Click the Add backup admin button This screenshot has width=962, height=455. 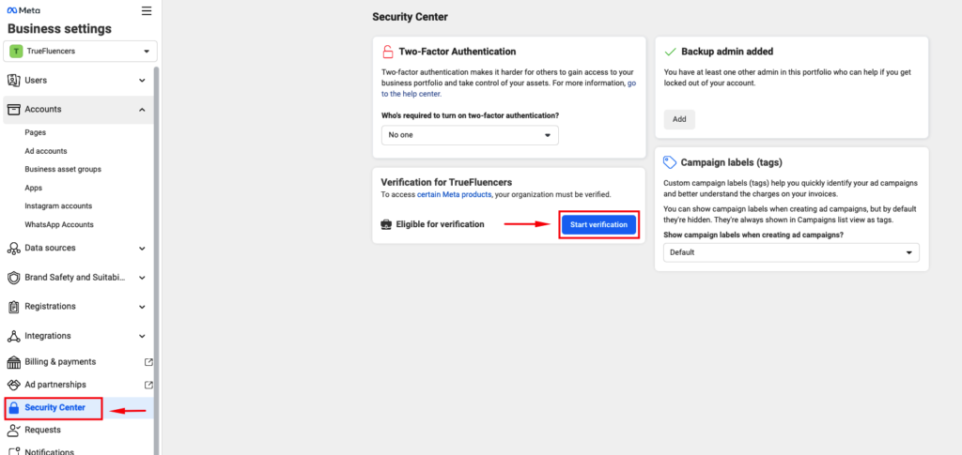pos(679,119)
